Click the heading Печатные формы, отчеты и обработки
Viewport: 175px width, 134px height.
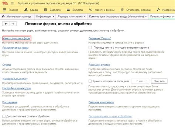pos(58,24)
